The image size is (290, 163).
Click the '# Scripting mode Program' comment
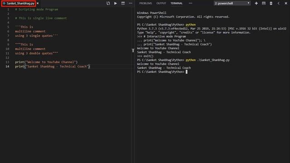coord(36,10)
